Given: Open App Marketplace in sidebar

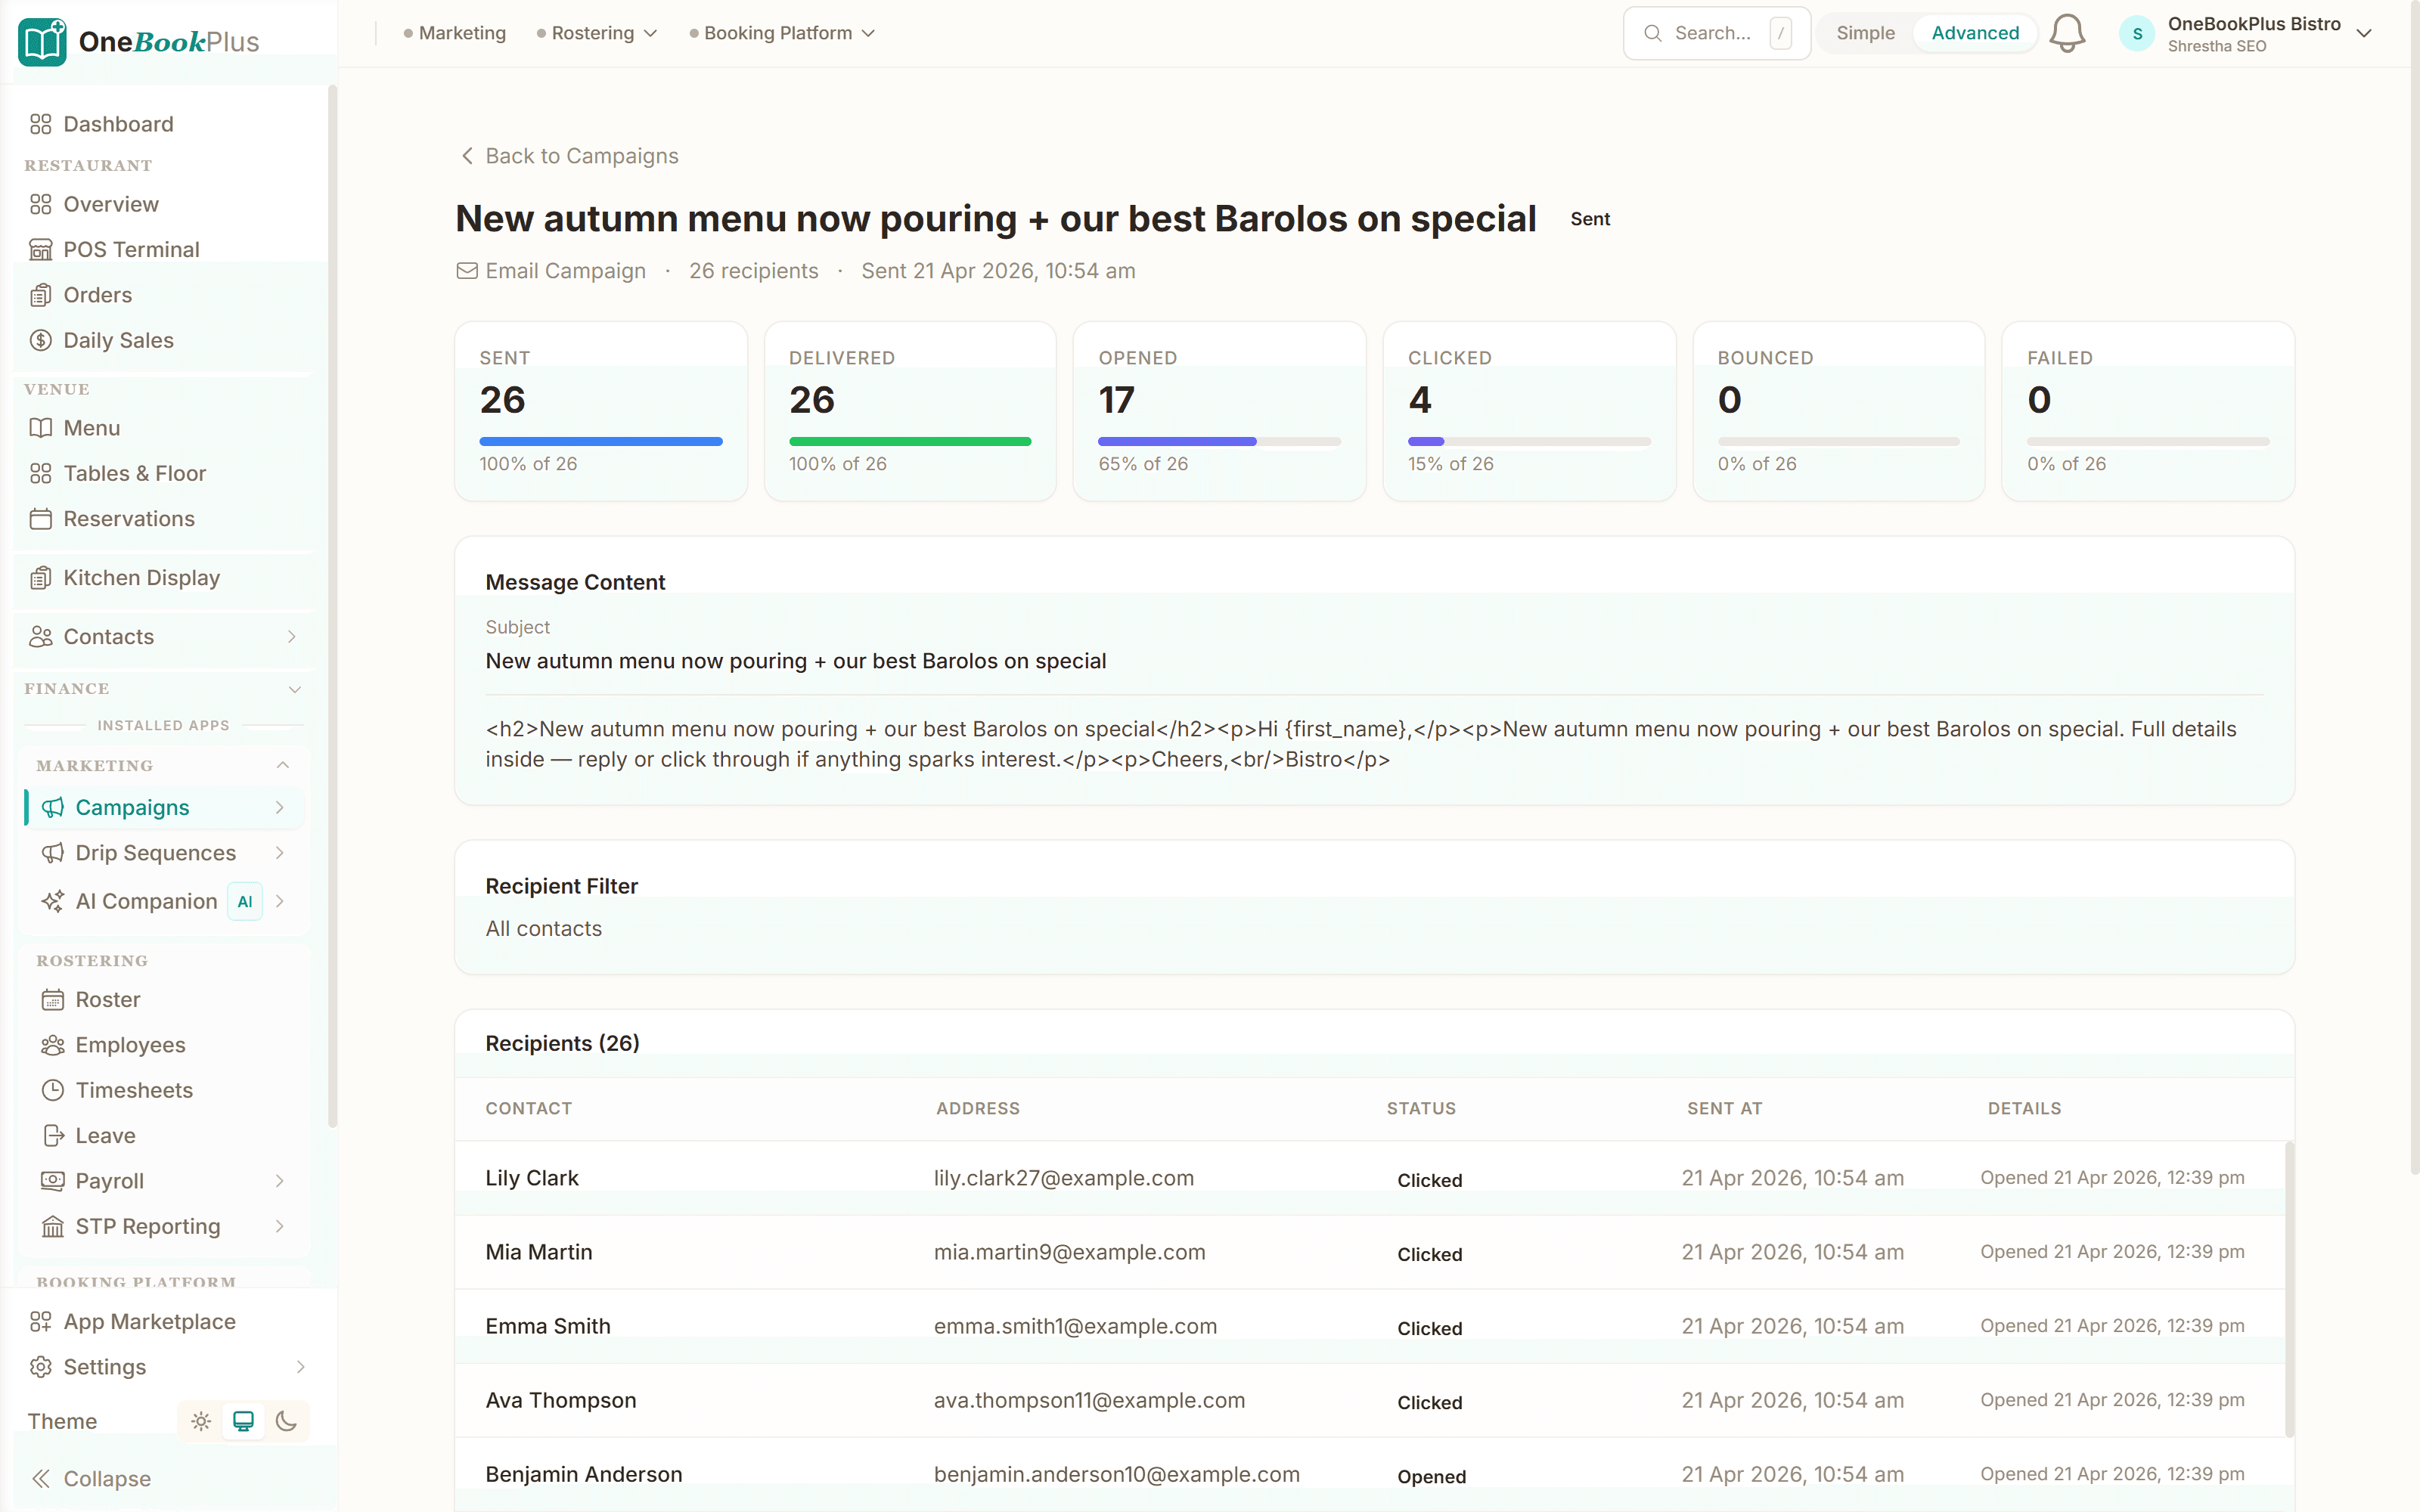Looking at the screenshot, I should pyautogui.click(x=148, y=1321).
